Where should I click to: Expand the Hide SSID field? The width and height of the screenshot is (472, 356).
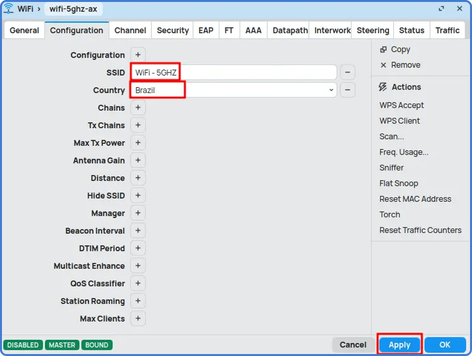(138, 196)
